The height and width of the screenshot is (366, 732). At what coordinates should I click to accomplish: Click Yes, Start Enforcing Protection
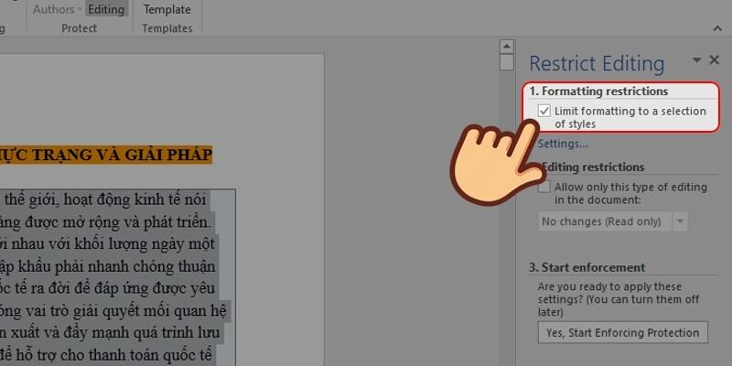(x=622, y=332)
